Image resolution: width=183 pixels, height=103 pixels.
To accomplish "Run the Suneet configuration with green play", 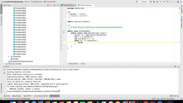I will tap(151, 2).
